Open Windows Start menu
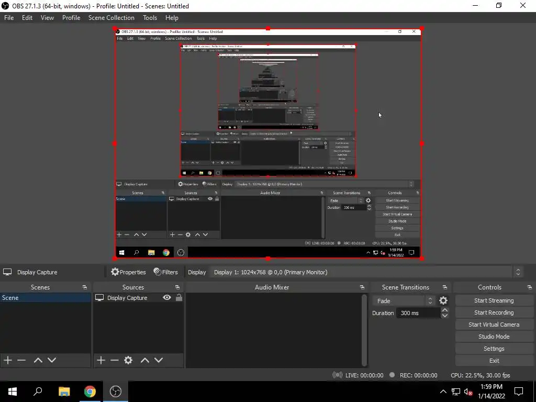The image size is (536, 402). tap(13, 392)
